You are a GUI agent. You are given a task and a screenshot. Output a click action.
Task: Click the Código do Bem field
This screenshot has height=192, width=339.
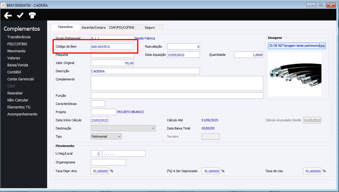tap(112, 46)
